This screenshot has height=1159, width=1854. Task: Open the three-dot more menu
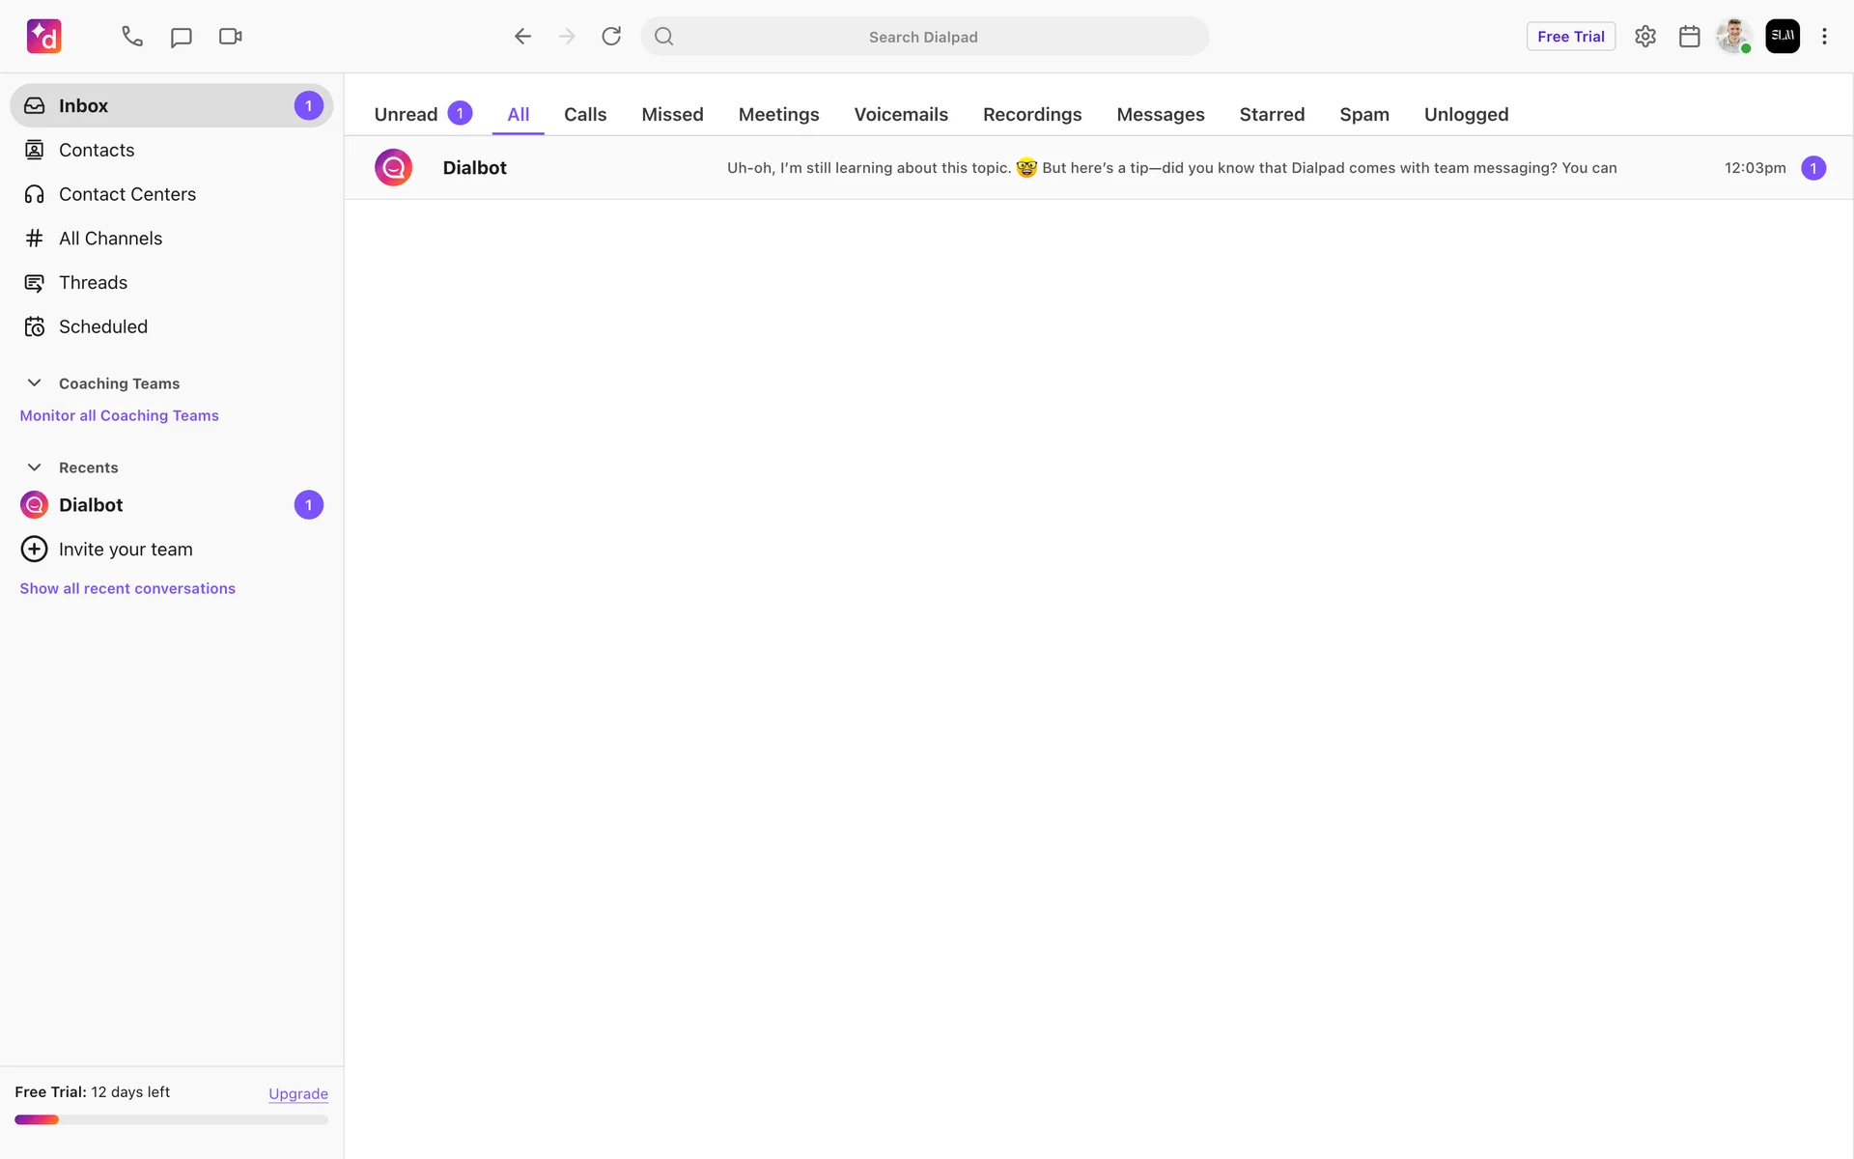point(1824,37)
